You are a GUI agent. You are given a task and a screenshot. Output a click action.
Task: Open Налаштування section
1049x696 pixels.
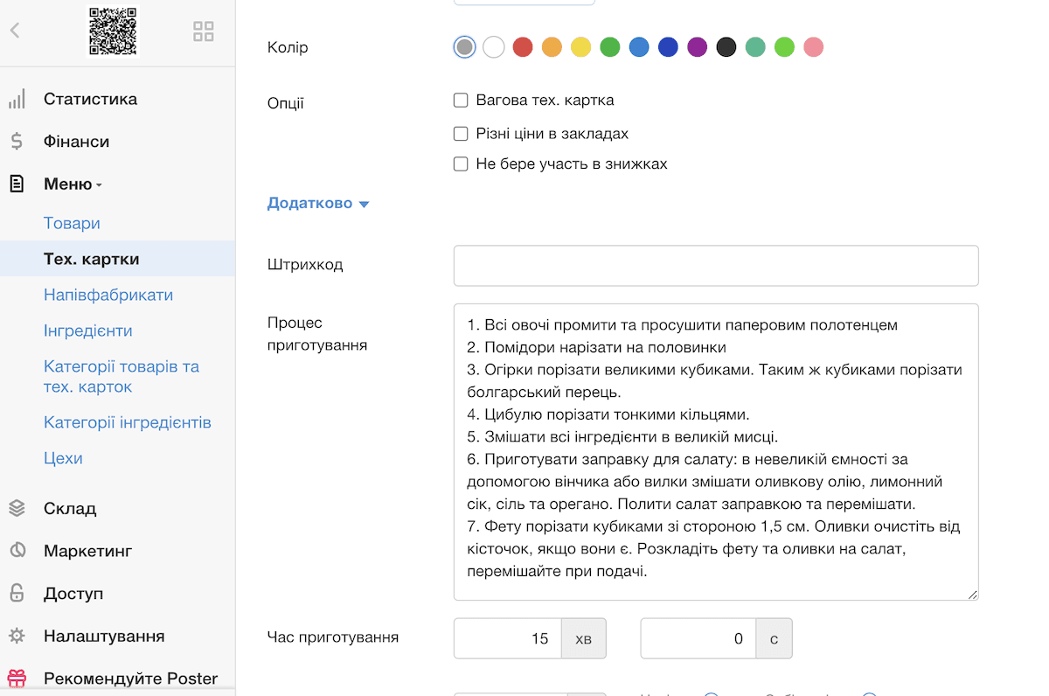(104, 636)
